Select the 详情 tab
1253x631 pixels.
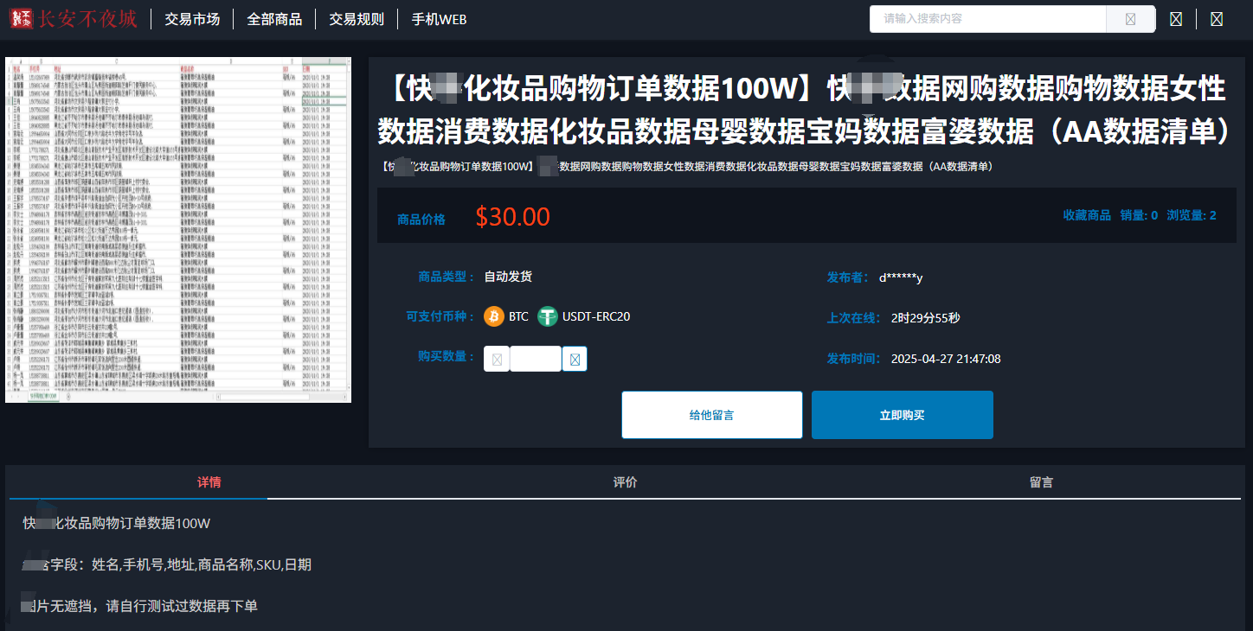[x=209, y=482]
